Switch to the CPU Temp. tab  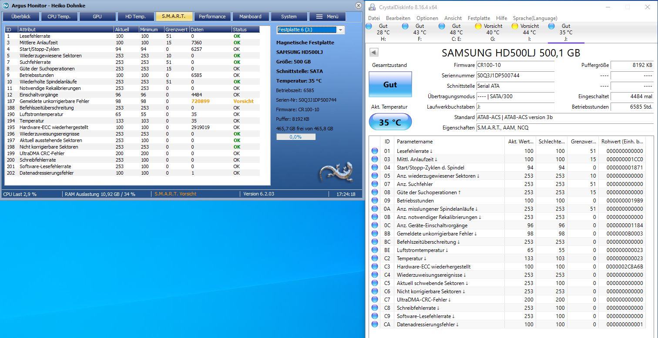[x=59, y=17]
